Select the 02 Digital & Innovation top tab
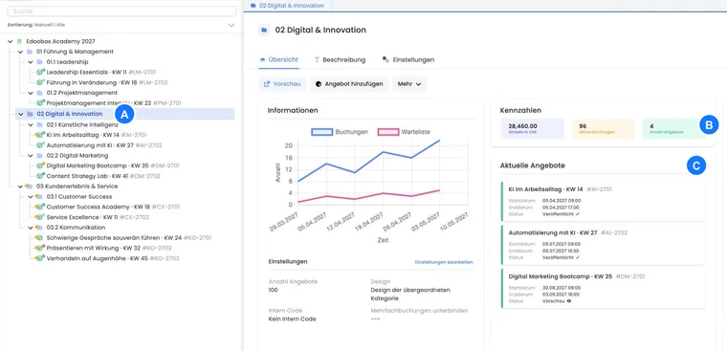This screenshot has height=351, width=727. pos(287,6)
